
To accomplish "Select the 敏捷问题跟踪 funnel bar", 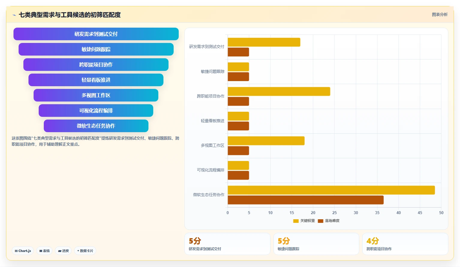I will (x=96, y=49).
